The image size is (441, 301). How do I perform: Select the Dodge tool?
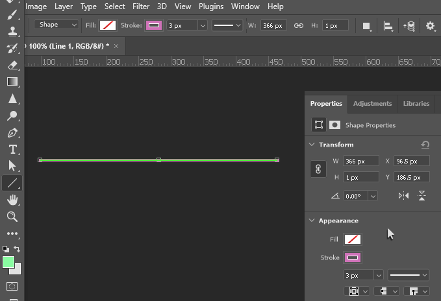(12, 115)
